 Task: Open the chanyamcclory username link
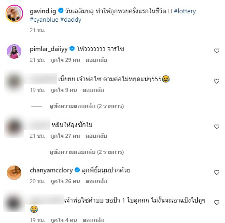pos(51,170)
